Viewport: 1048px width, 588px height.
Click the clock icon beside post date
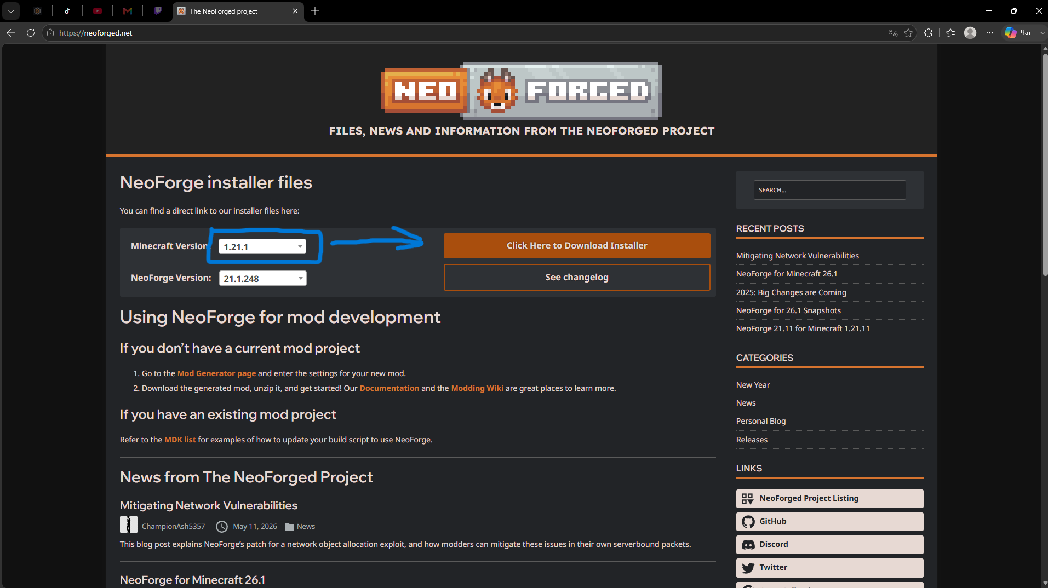(x=221, y=526)
